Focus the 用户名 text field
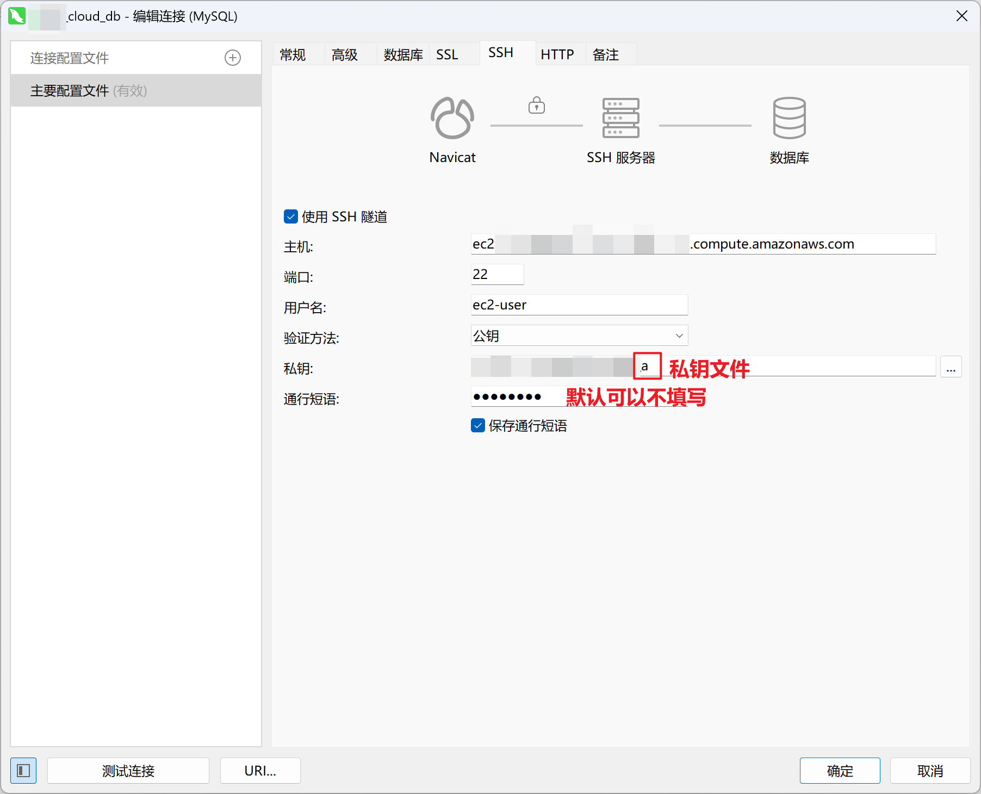 click(x=579, y=305)
